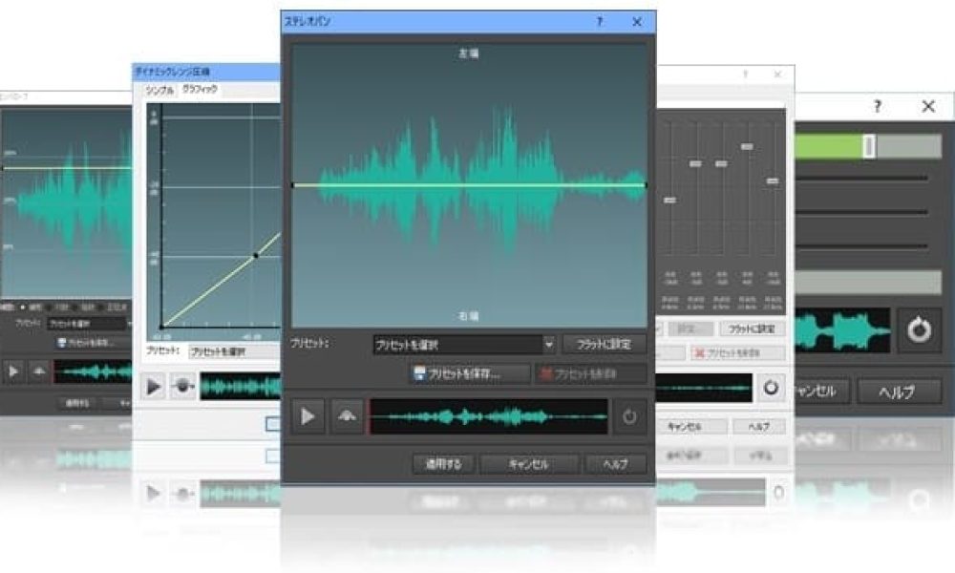Click save preset button in the leftmost Envelope window
Image resolution: width=955 pixels, height=573 pixels.
point(92,343)
